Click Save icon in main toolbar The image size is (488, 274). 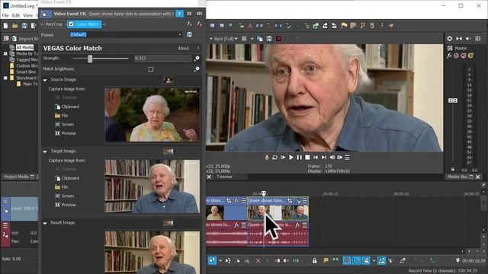pyautogui.click(x=24, y=26)
